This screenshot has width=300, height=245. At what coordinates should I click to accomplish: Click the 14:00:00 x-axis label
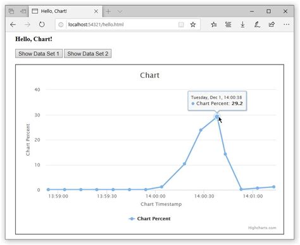coord(156,196)
